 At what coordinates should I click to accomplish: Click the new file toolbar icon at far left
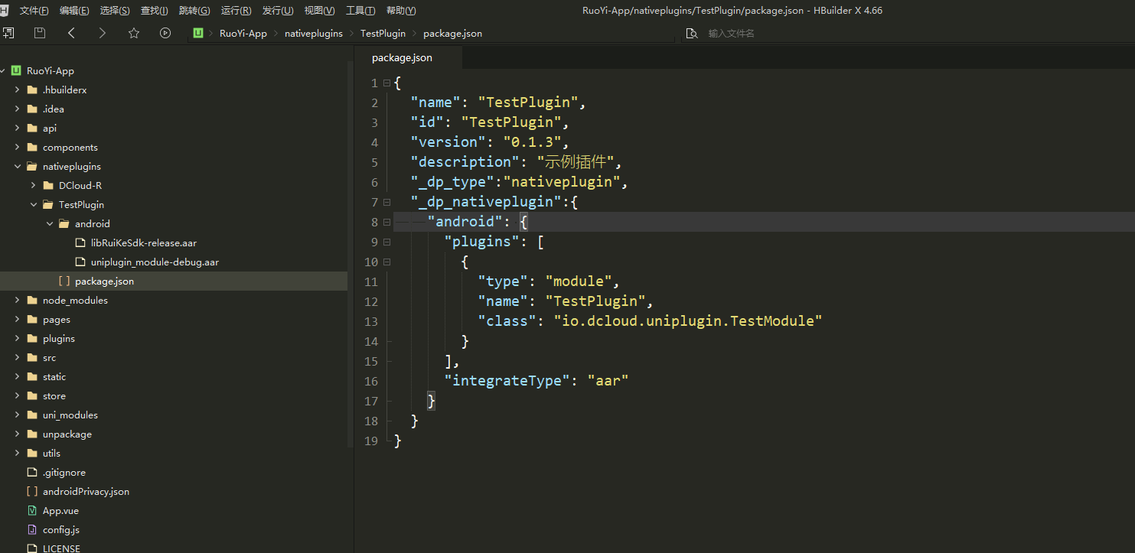coord(8,33)
